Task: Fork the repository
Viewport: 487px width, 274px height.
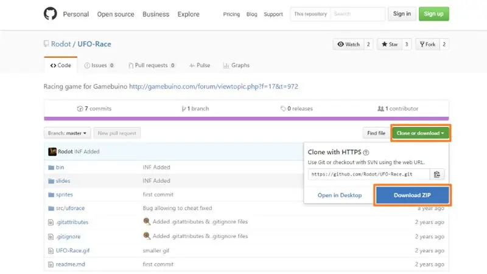Action: pyautogui.click(x=428, y=44)
